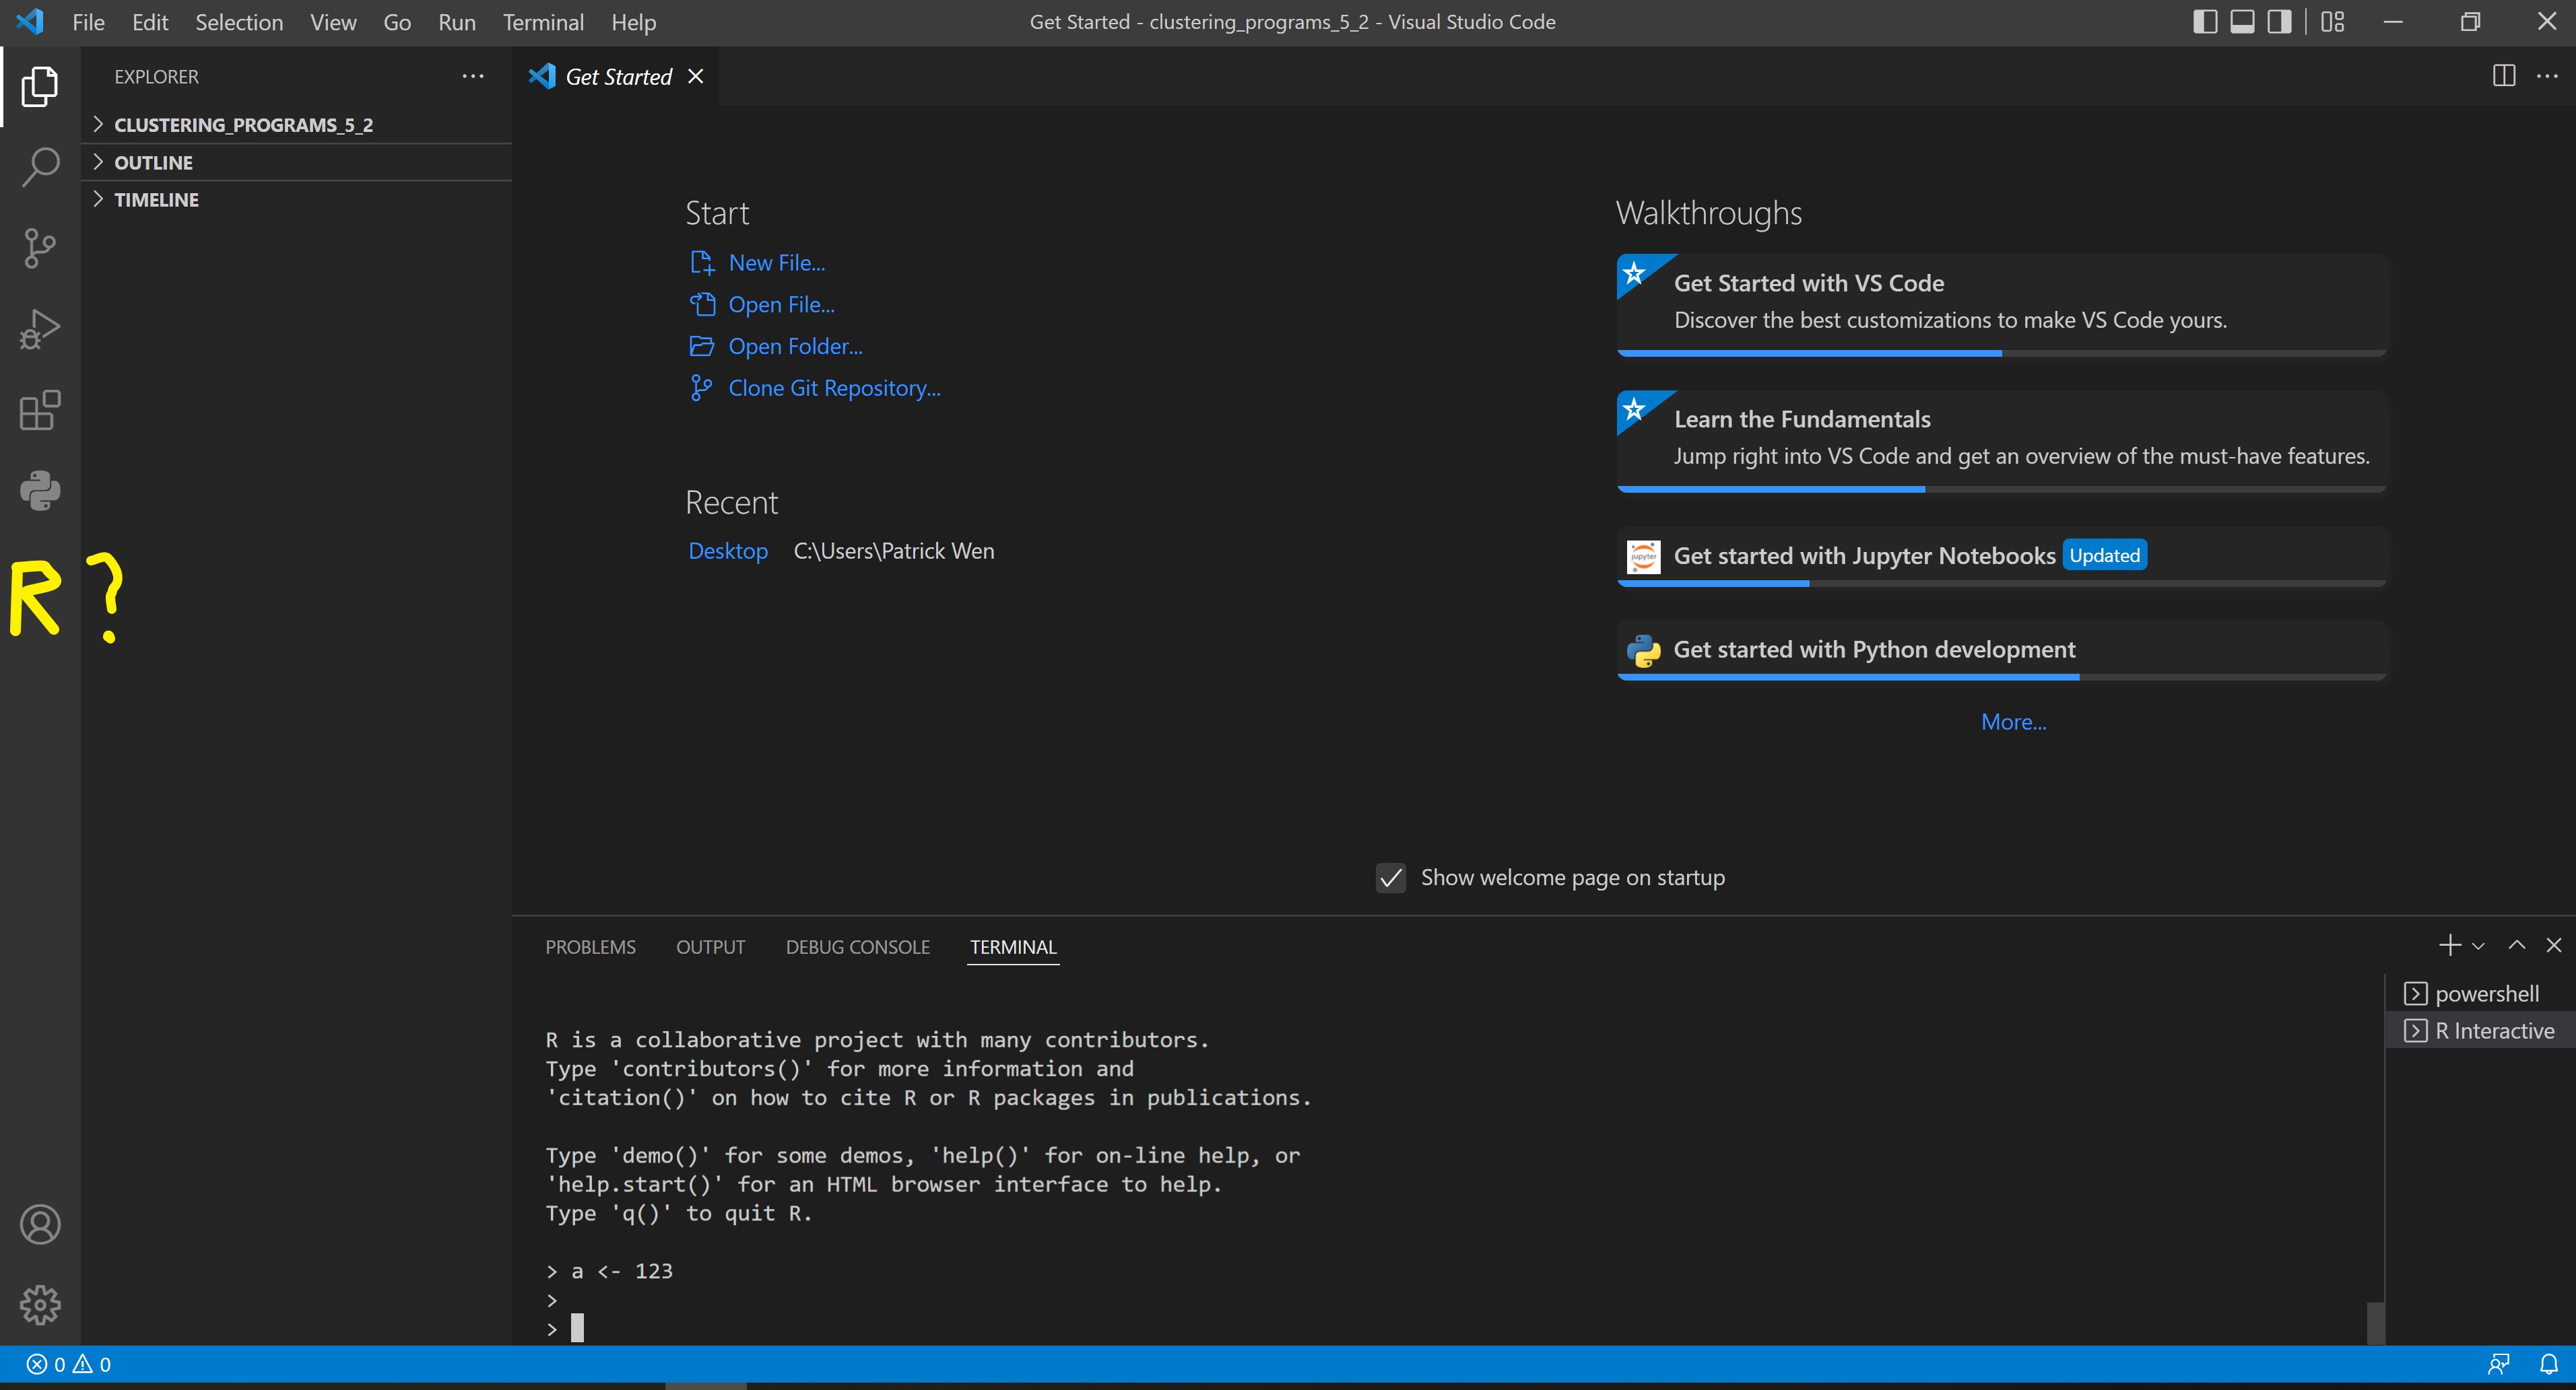Click the Explorer views and more actions ellipsis

tap(473, 76)
